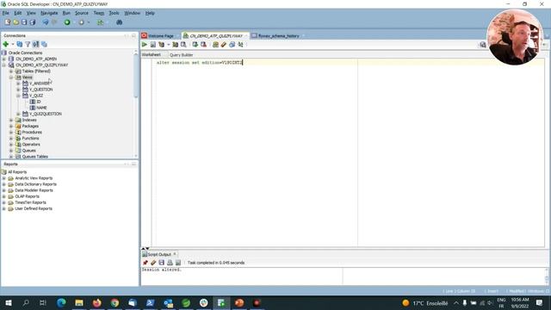Viewport: 551px width, 310px height.
Task: Expand the V_QUESTION view node
Action: pos(18,90)
